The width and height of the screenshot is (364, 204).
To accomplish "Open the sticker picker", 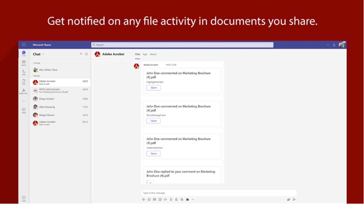I will (x=160, y=199).
